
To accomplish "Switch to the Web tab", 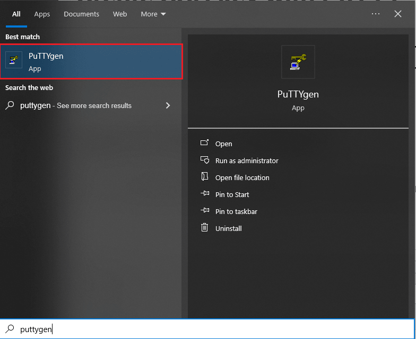I will (120, 14).
